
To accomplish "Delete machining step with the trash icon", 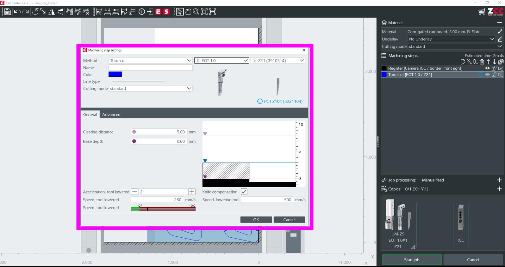I will click(x=482, y=62).
